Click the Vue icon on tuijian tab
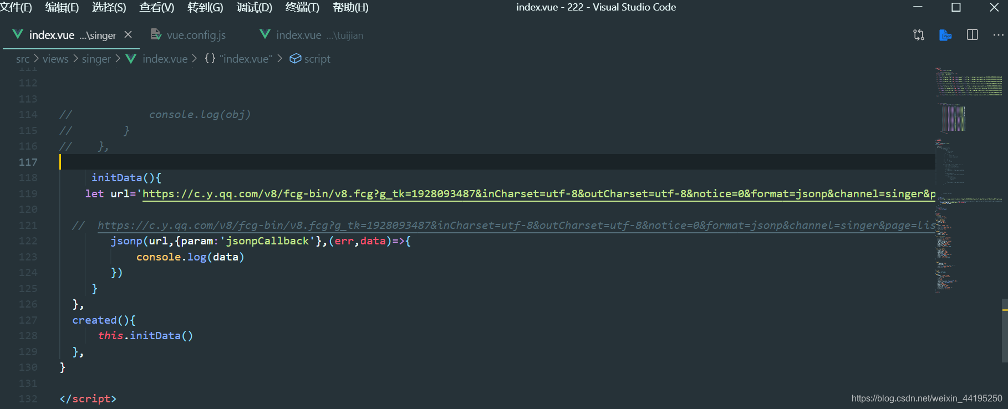 pyautogui.click(x=265, y=34)
